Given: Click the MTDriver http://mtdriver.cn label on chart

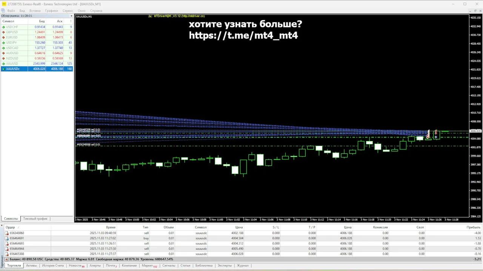Looking at the screenshot, I should click(179, 16).
